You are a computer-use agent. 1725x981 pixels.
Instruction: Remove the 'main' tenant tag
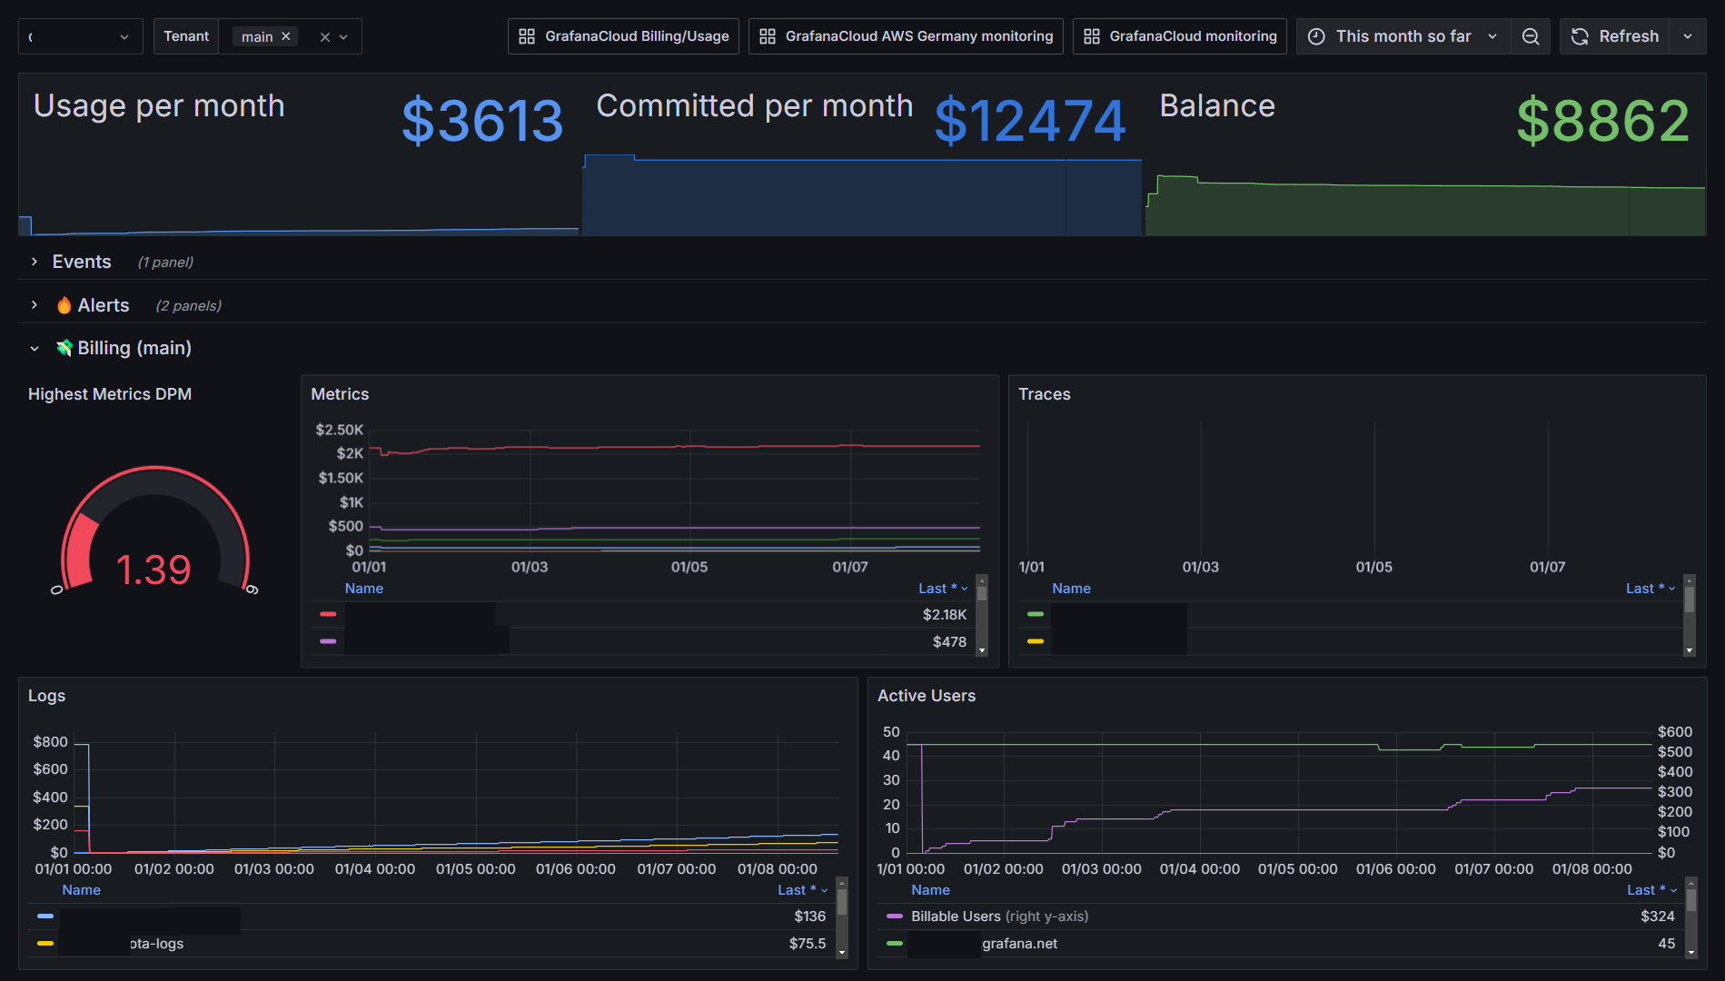[x=286, y=36]
